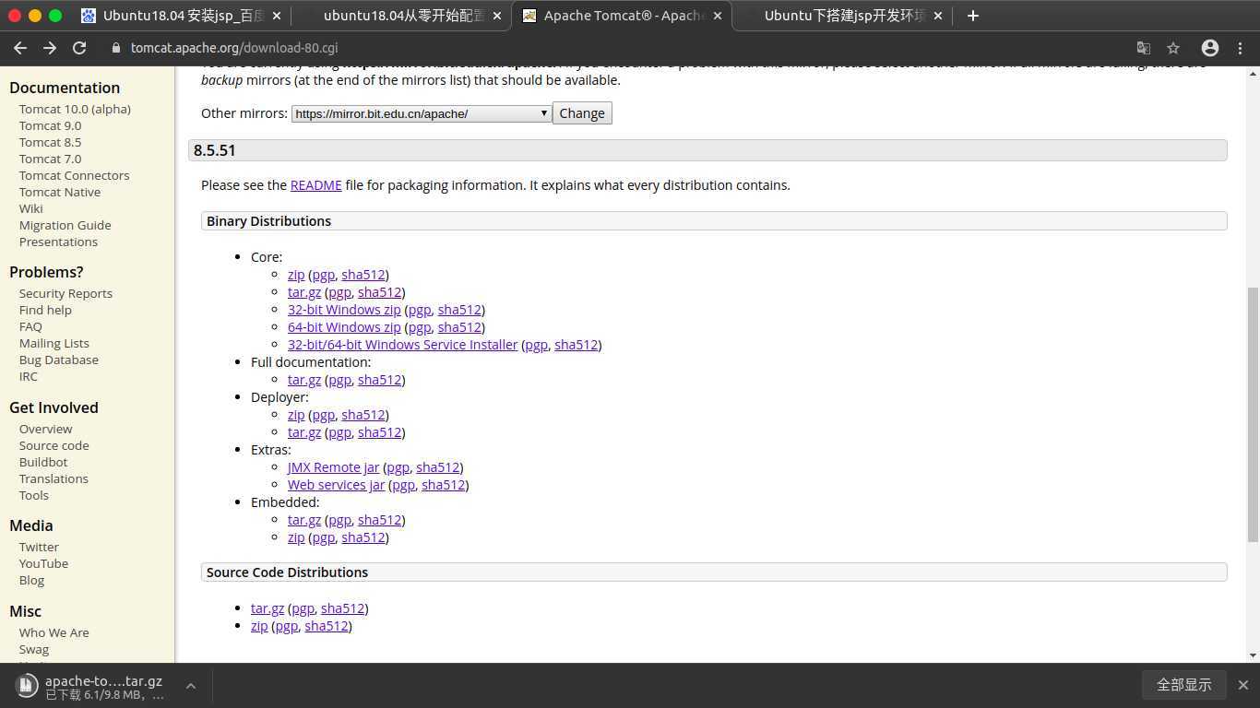Image resolution: width=1260 pixels, height=708 pixels.
Task: Open the Chrome profile avatar
Action: (x=1210, y=48)
